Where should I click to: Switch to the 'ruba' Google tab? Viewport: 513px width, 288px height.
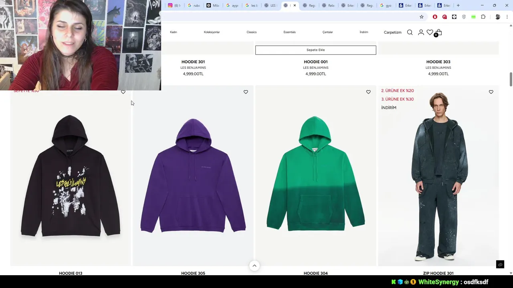(194, 6)
